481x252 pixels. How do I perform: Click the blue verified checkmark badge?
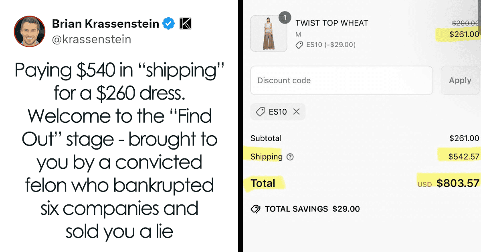click(x=168, y=24)
